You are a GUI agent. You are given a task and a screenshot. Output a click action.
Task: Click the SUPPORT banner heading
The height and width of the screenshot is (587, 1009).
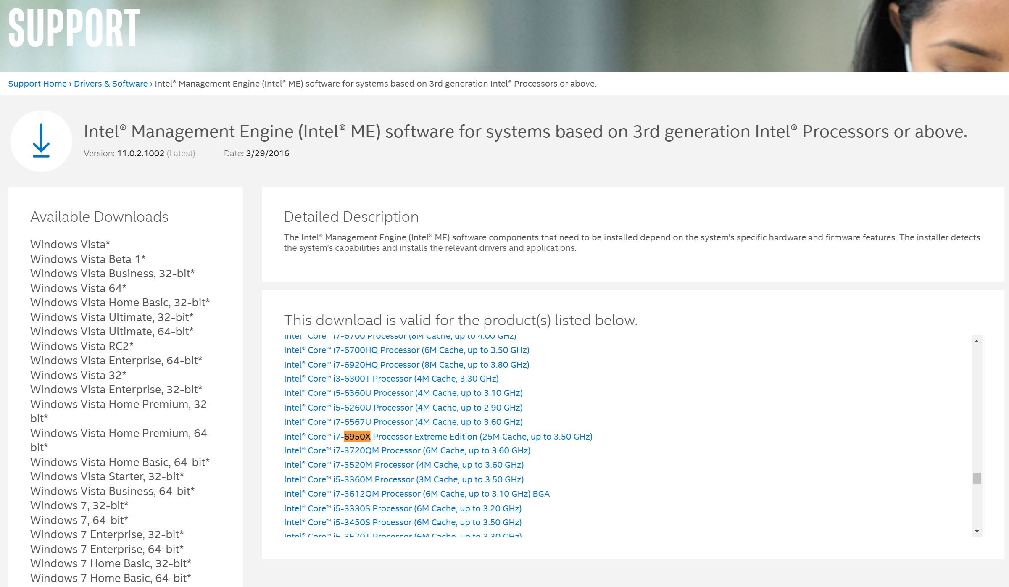[x=74, y=29]
